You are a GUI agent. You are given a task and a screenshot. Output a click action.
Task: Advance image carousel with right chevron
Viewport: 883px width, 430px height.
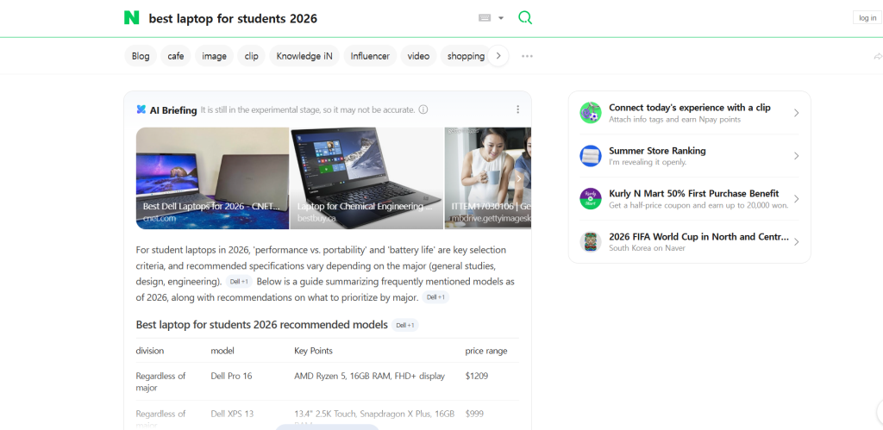pyautogui.click(x=519, y=178)
